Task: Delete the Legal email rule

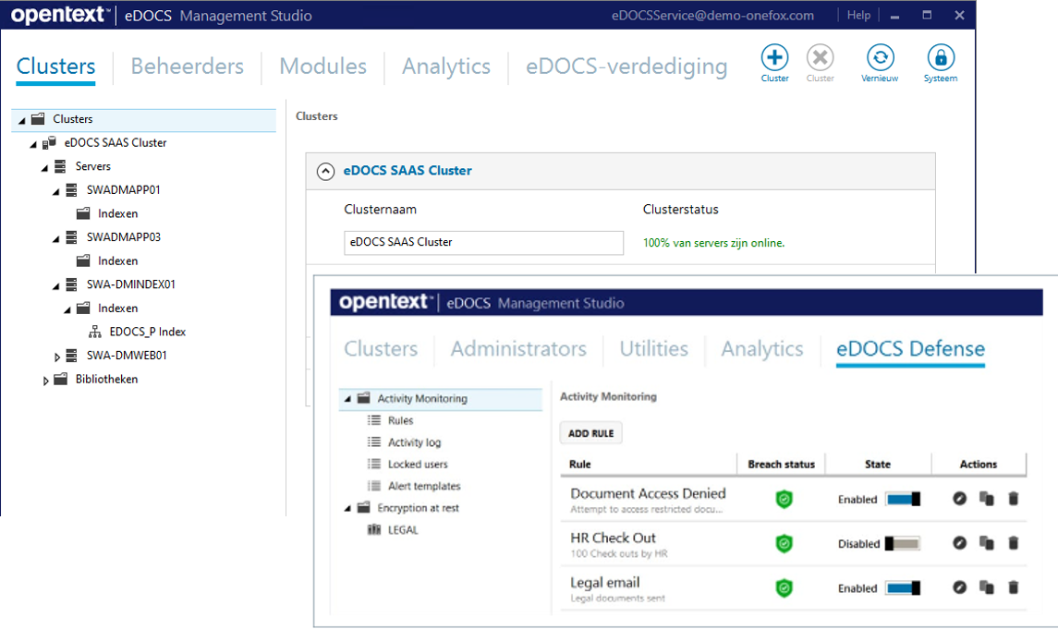Action: [x=1012, y=587]
